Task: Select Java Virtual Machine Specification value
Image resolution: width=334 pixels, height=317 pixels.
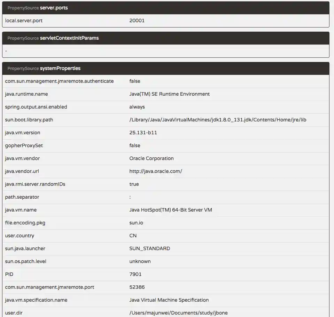Action: pyautogui.click(x=169, y=300)
